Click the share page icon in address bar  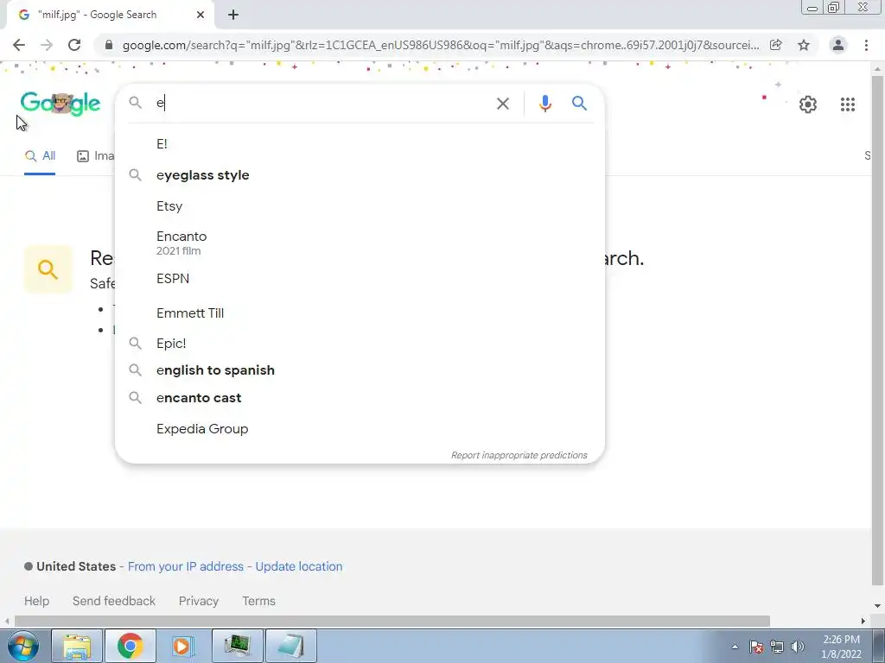click(x=775, y=45)
